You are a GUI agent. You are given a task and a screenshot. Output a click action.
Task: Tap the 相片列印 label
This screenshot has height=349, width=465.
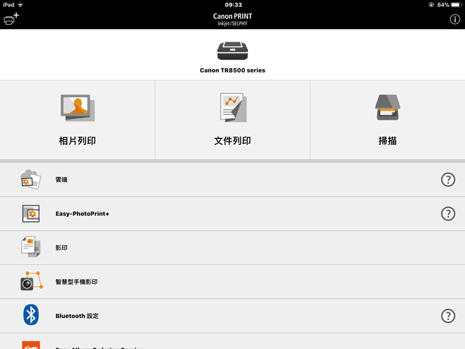(x=77, y=141)
